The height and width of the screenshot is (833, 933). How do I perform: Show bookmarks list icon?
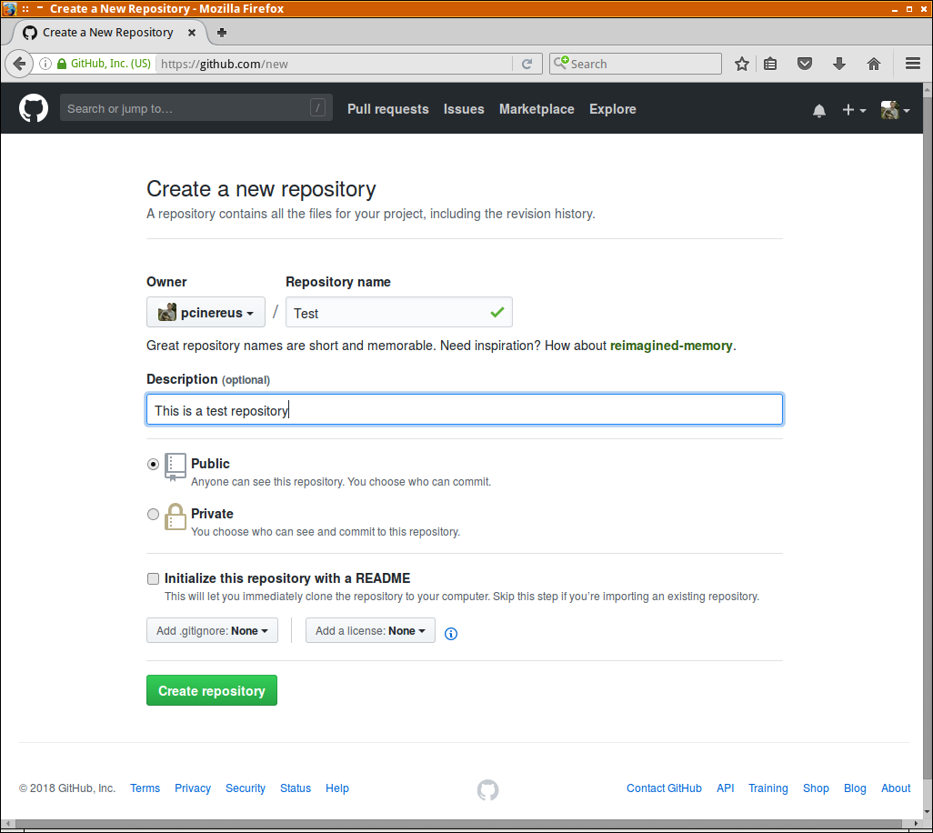[x=770, y=64]
